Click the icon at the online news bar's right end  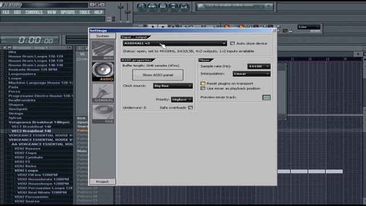click(268, 6)
